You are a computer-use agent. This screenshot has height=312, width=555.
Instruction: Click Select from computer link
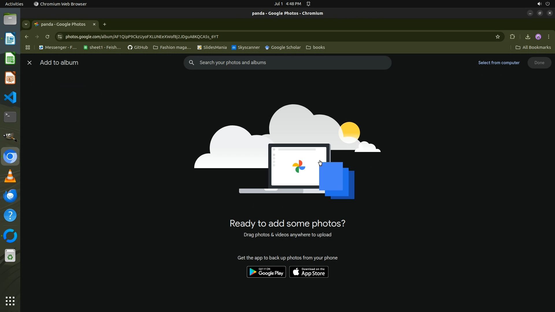499,63
